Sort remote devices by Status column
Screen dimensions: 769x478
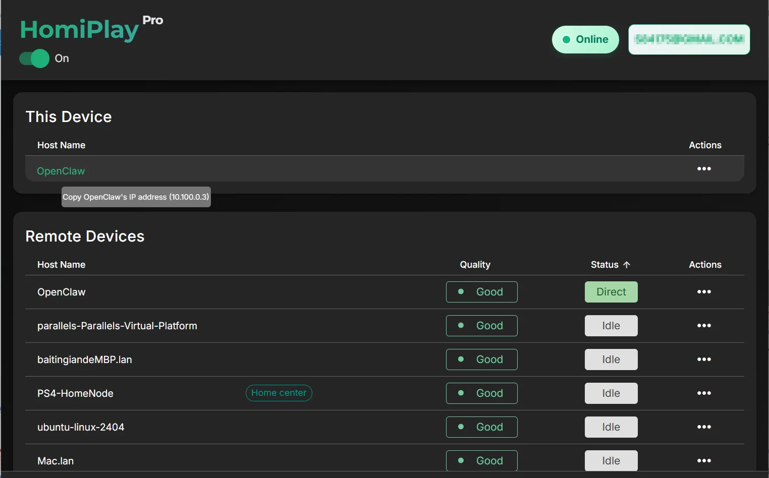tap(611, 265)
